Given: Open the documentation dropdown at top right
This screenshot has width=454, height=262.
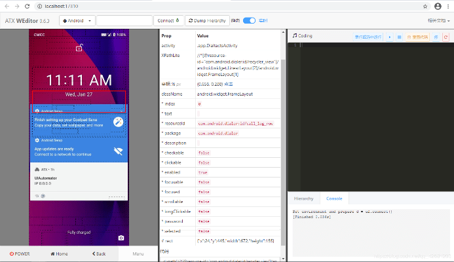Looking at the screenshot, I should coord(436,20).
